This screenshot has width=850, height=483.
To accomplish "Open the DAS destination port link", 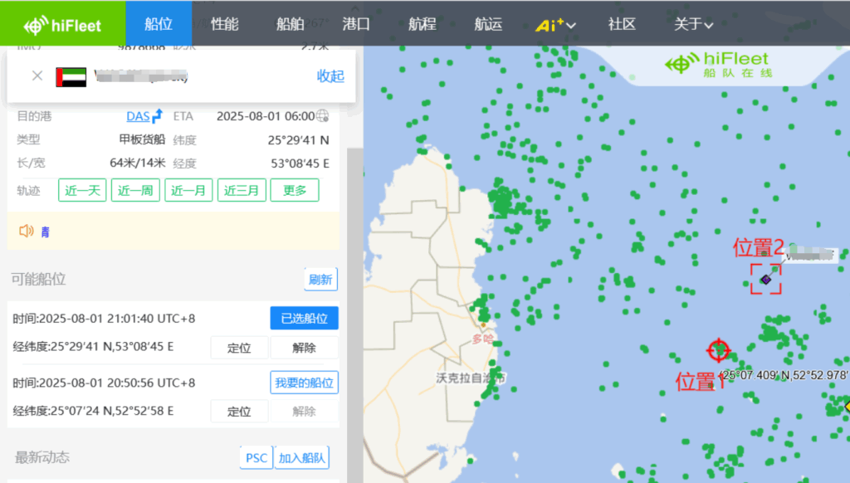I will (138, 116).
